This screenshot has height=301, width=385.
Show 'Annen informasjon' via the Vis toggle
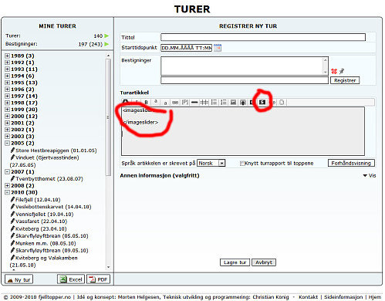click(370, 175)
